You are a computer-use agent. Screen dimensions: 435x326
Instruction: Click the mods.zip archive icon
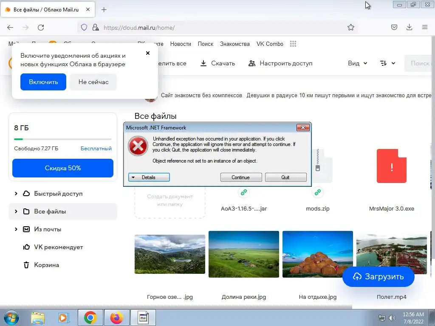point(322,166)
